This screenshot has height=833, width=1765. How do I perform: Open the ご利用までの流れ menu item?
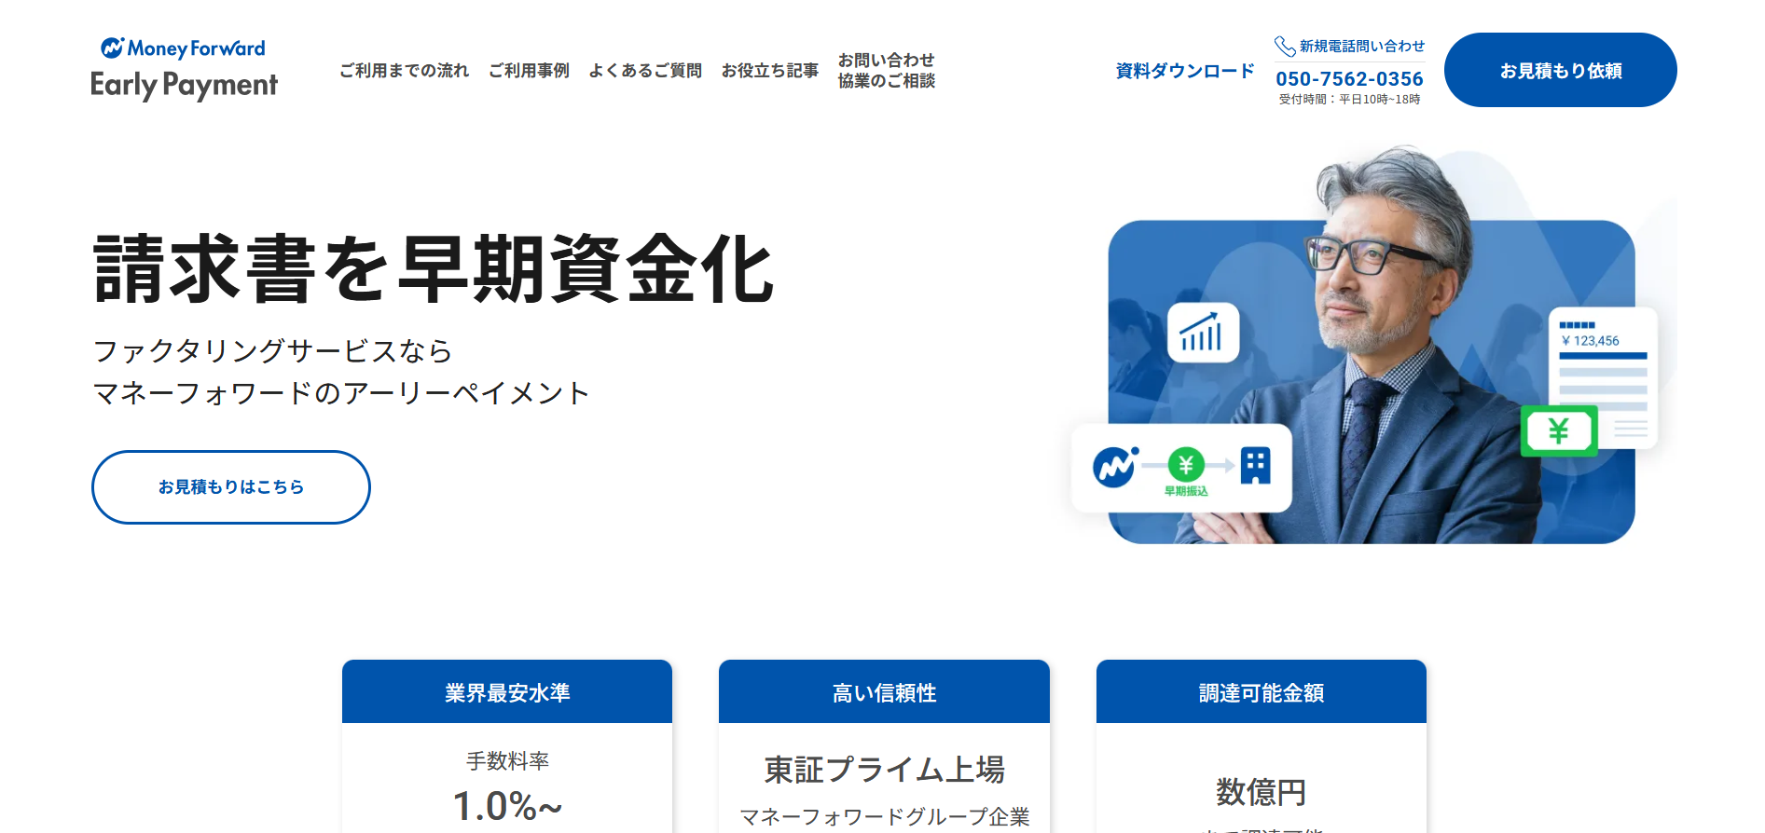click(x=404, y=71)
